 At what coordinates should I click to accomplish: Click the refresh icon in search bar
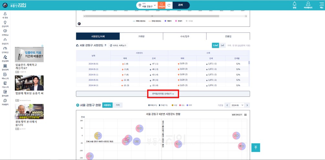[169, 5]
